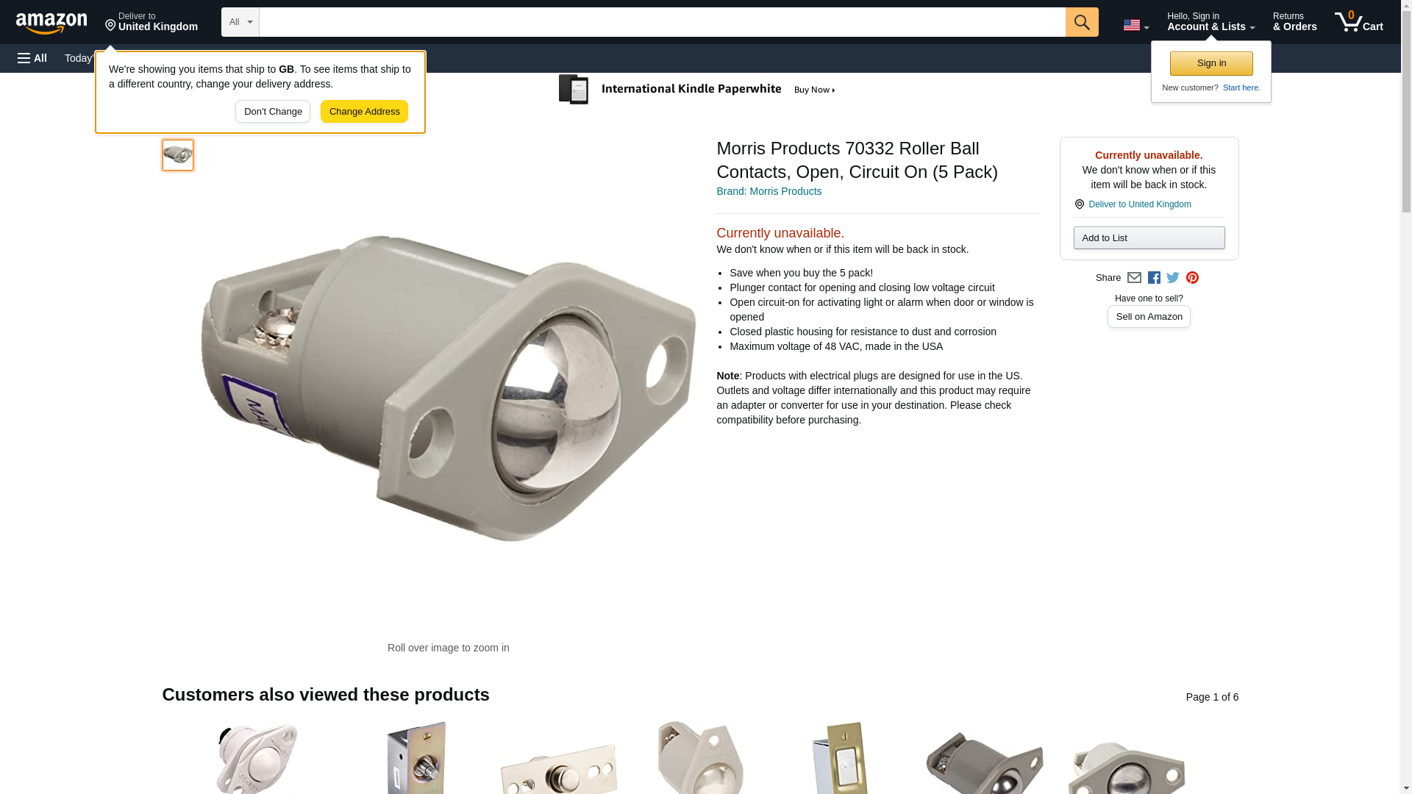Click the Don't Change button
This screenshot has height=794, width=1412.
pos(273,112)
